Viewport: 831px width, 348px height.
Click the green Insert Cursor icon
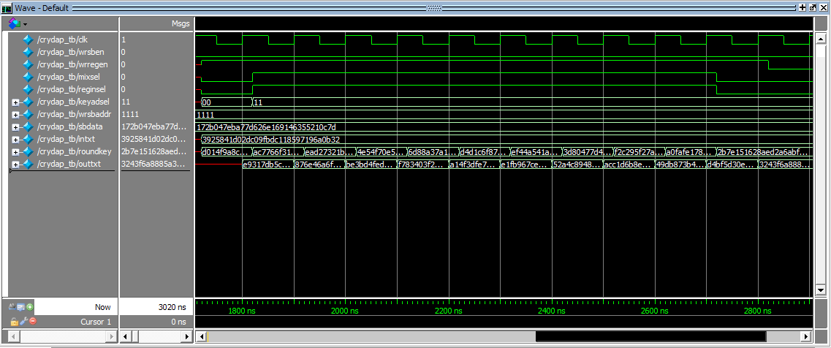[x=30, y=307]
